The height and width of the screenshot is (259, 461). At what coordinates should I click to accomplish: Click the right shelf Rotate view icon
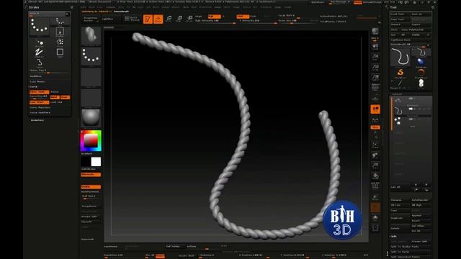(x=375, y=176)
